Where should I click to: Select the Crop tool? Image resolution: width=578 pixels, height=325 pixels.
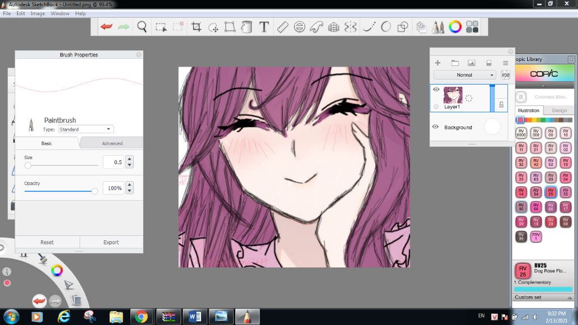click(x=196, y=27)
